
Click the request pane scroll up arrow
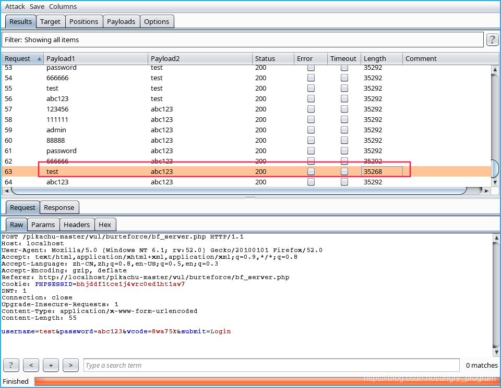(496, 237)
